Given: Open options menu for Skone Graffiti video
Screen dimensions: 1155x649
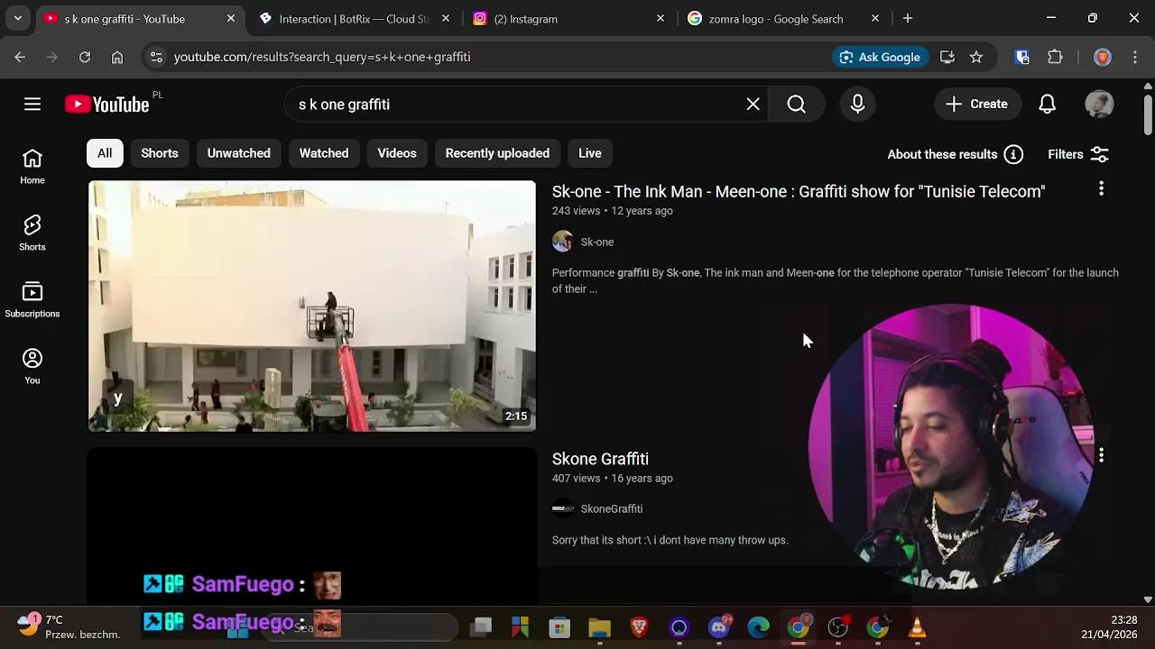Looking at the screenshot, I should [x=1101, y=456].
